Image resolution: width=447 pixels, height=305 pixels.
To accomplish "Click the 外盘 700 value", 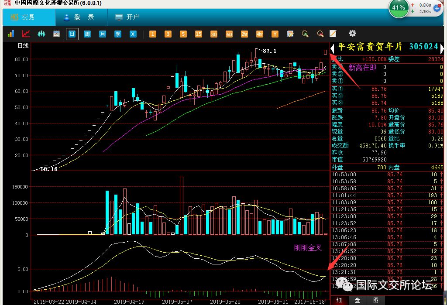I will [x=382, y=167].
